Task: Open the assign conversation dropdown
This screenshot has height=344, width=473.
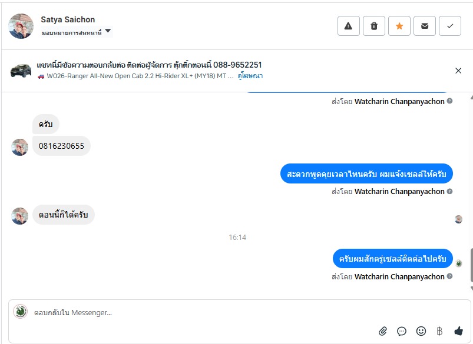Action: (77, 32)
